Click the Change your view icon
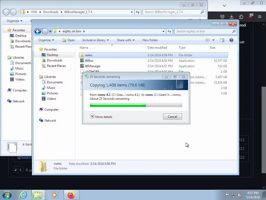 click(x=208, y=40)
